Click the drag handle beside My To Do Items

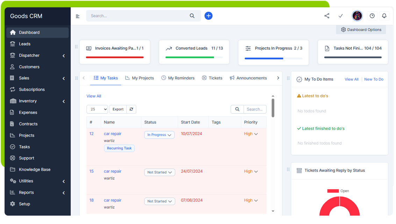coord(288,78)
